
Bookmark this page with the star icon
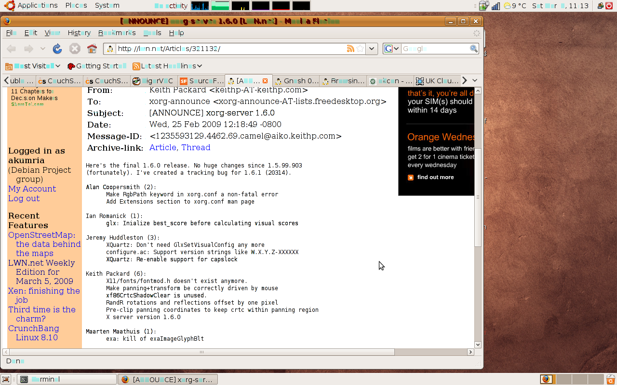(360, 49)
